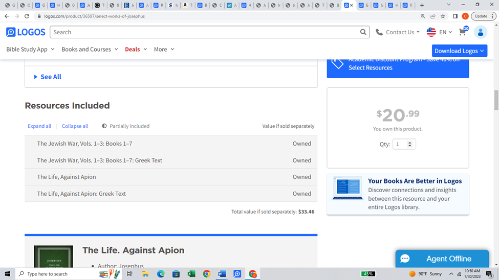Click Your Books Are Better in Logos heading
499x280 pixels.
coord(415,181)
